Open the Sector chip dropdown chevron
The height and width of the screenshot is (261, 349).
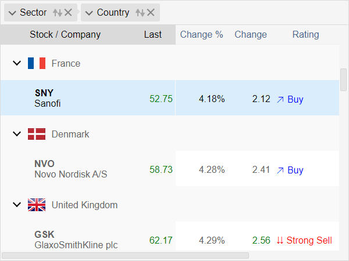[12, 13]
